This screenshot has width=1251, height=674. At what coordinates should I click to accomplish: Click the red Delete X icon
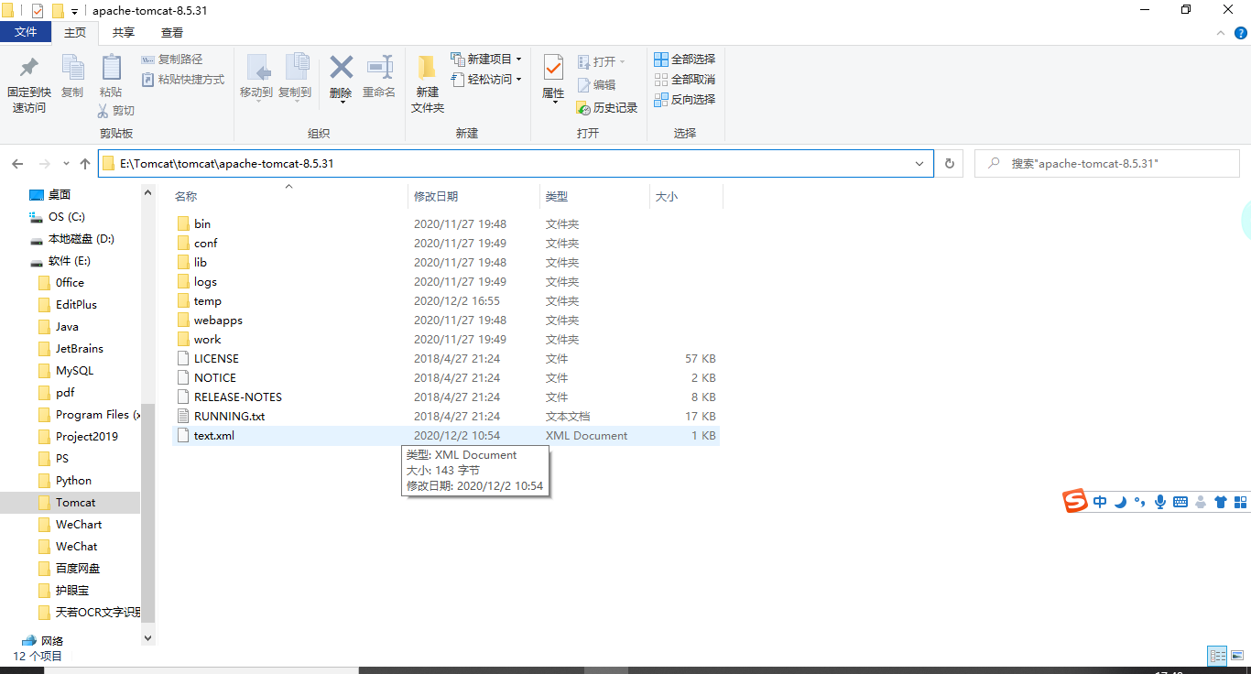(341, 67)
